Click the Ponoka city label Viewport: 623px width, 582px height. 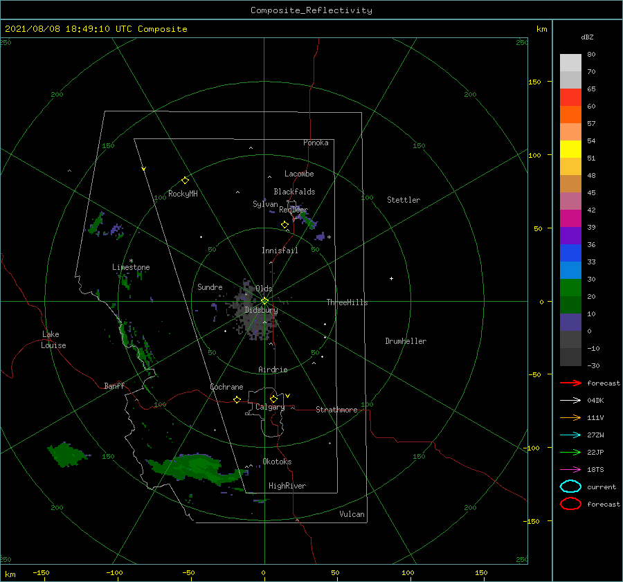pos(316,143)
